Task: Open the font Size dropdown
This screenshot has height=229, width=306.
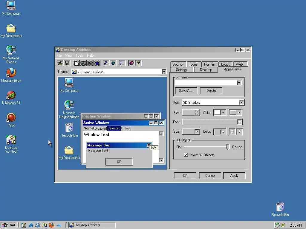Action: click(x=197, y=132)
